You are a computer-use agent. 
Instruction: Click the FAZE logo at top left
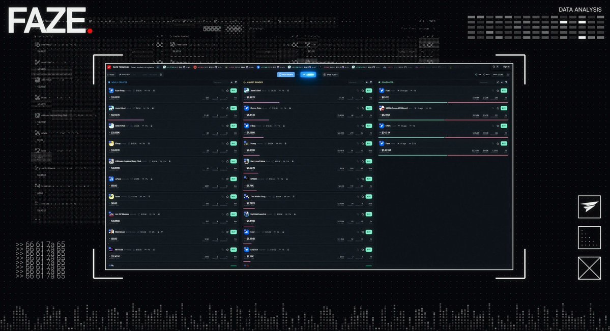coord(50,21)
